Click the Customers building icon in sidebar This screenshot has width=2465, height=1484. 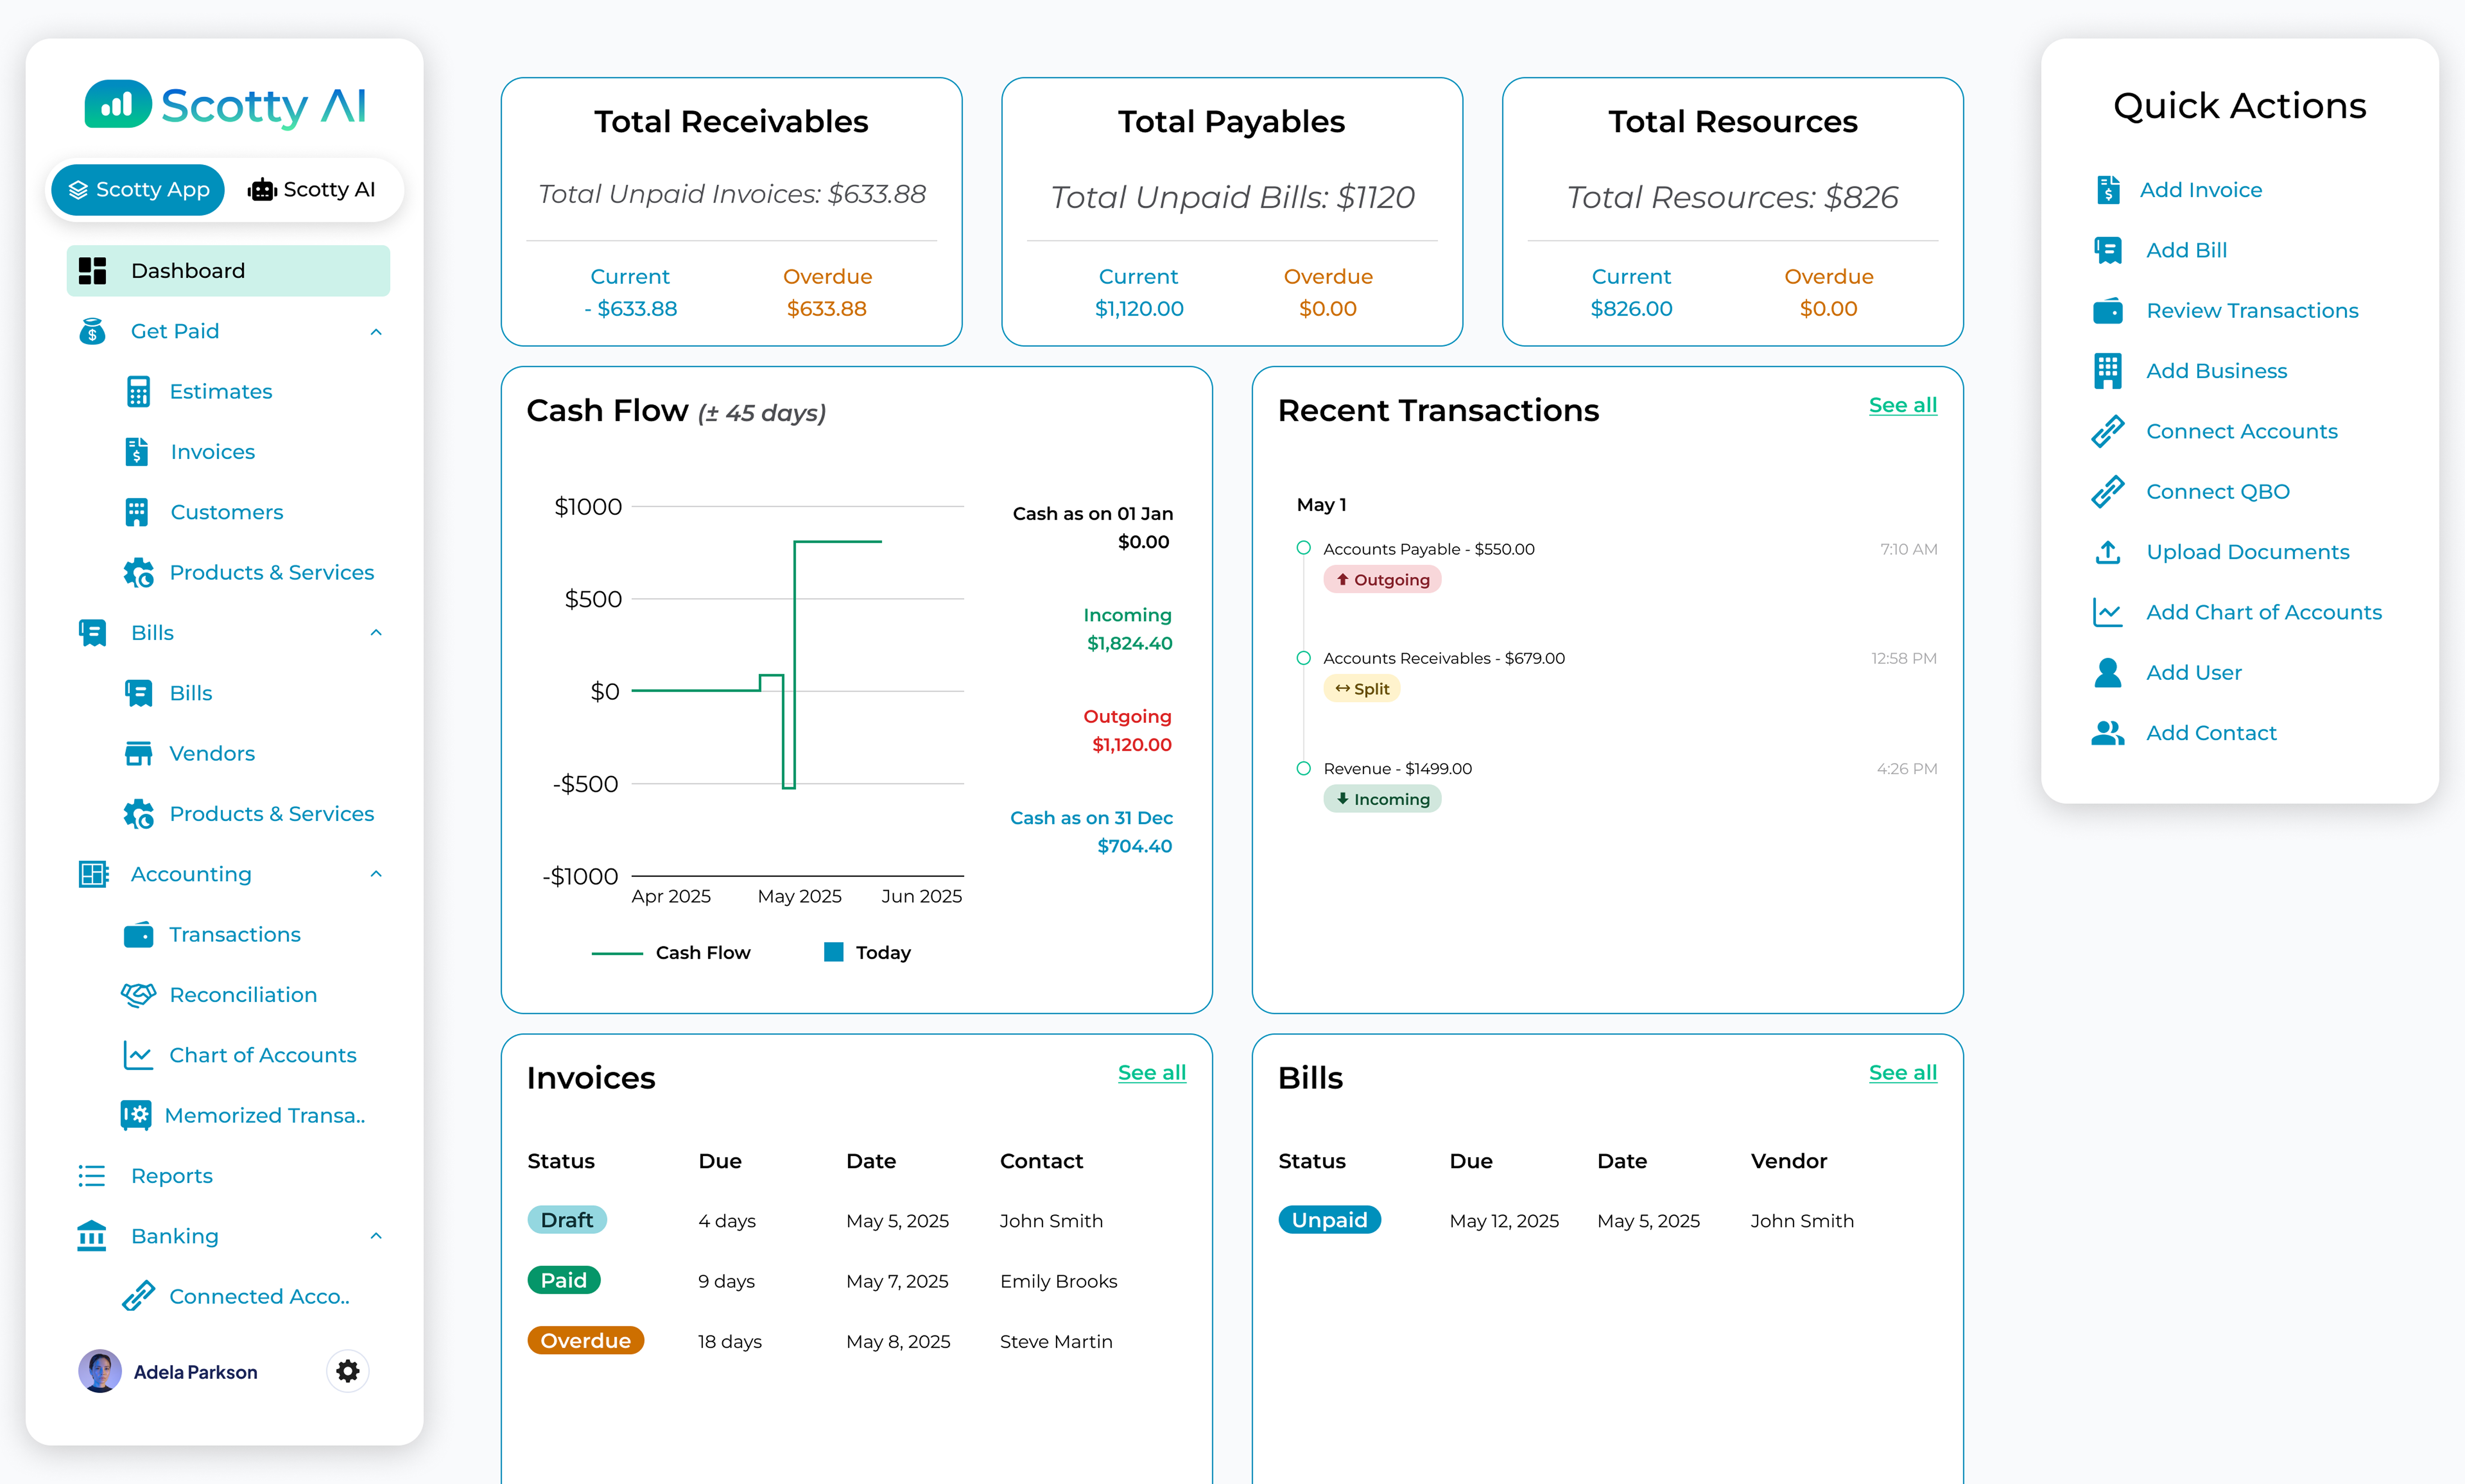[x=137, y=512]
